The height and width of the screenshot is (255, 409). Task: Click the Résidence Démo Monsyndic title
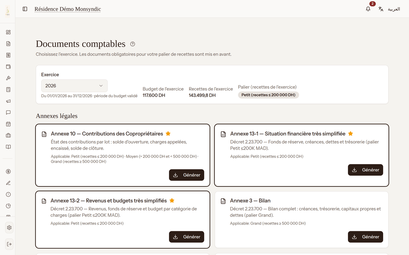pyautogui.click(x=68, y=9)
